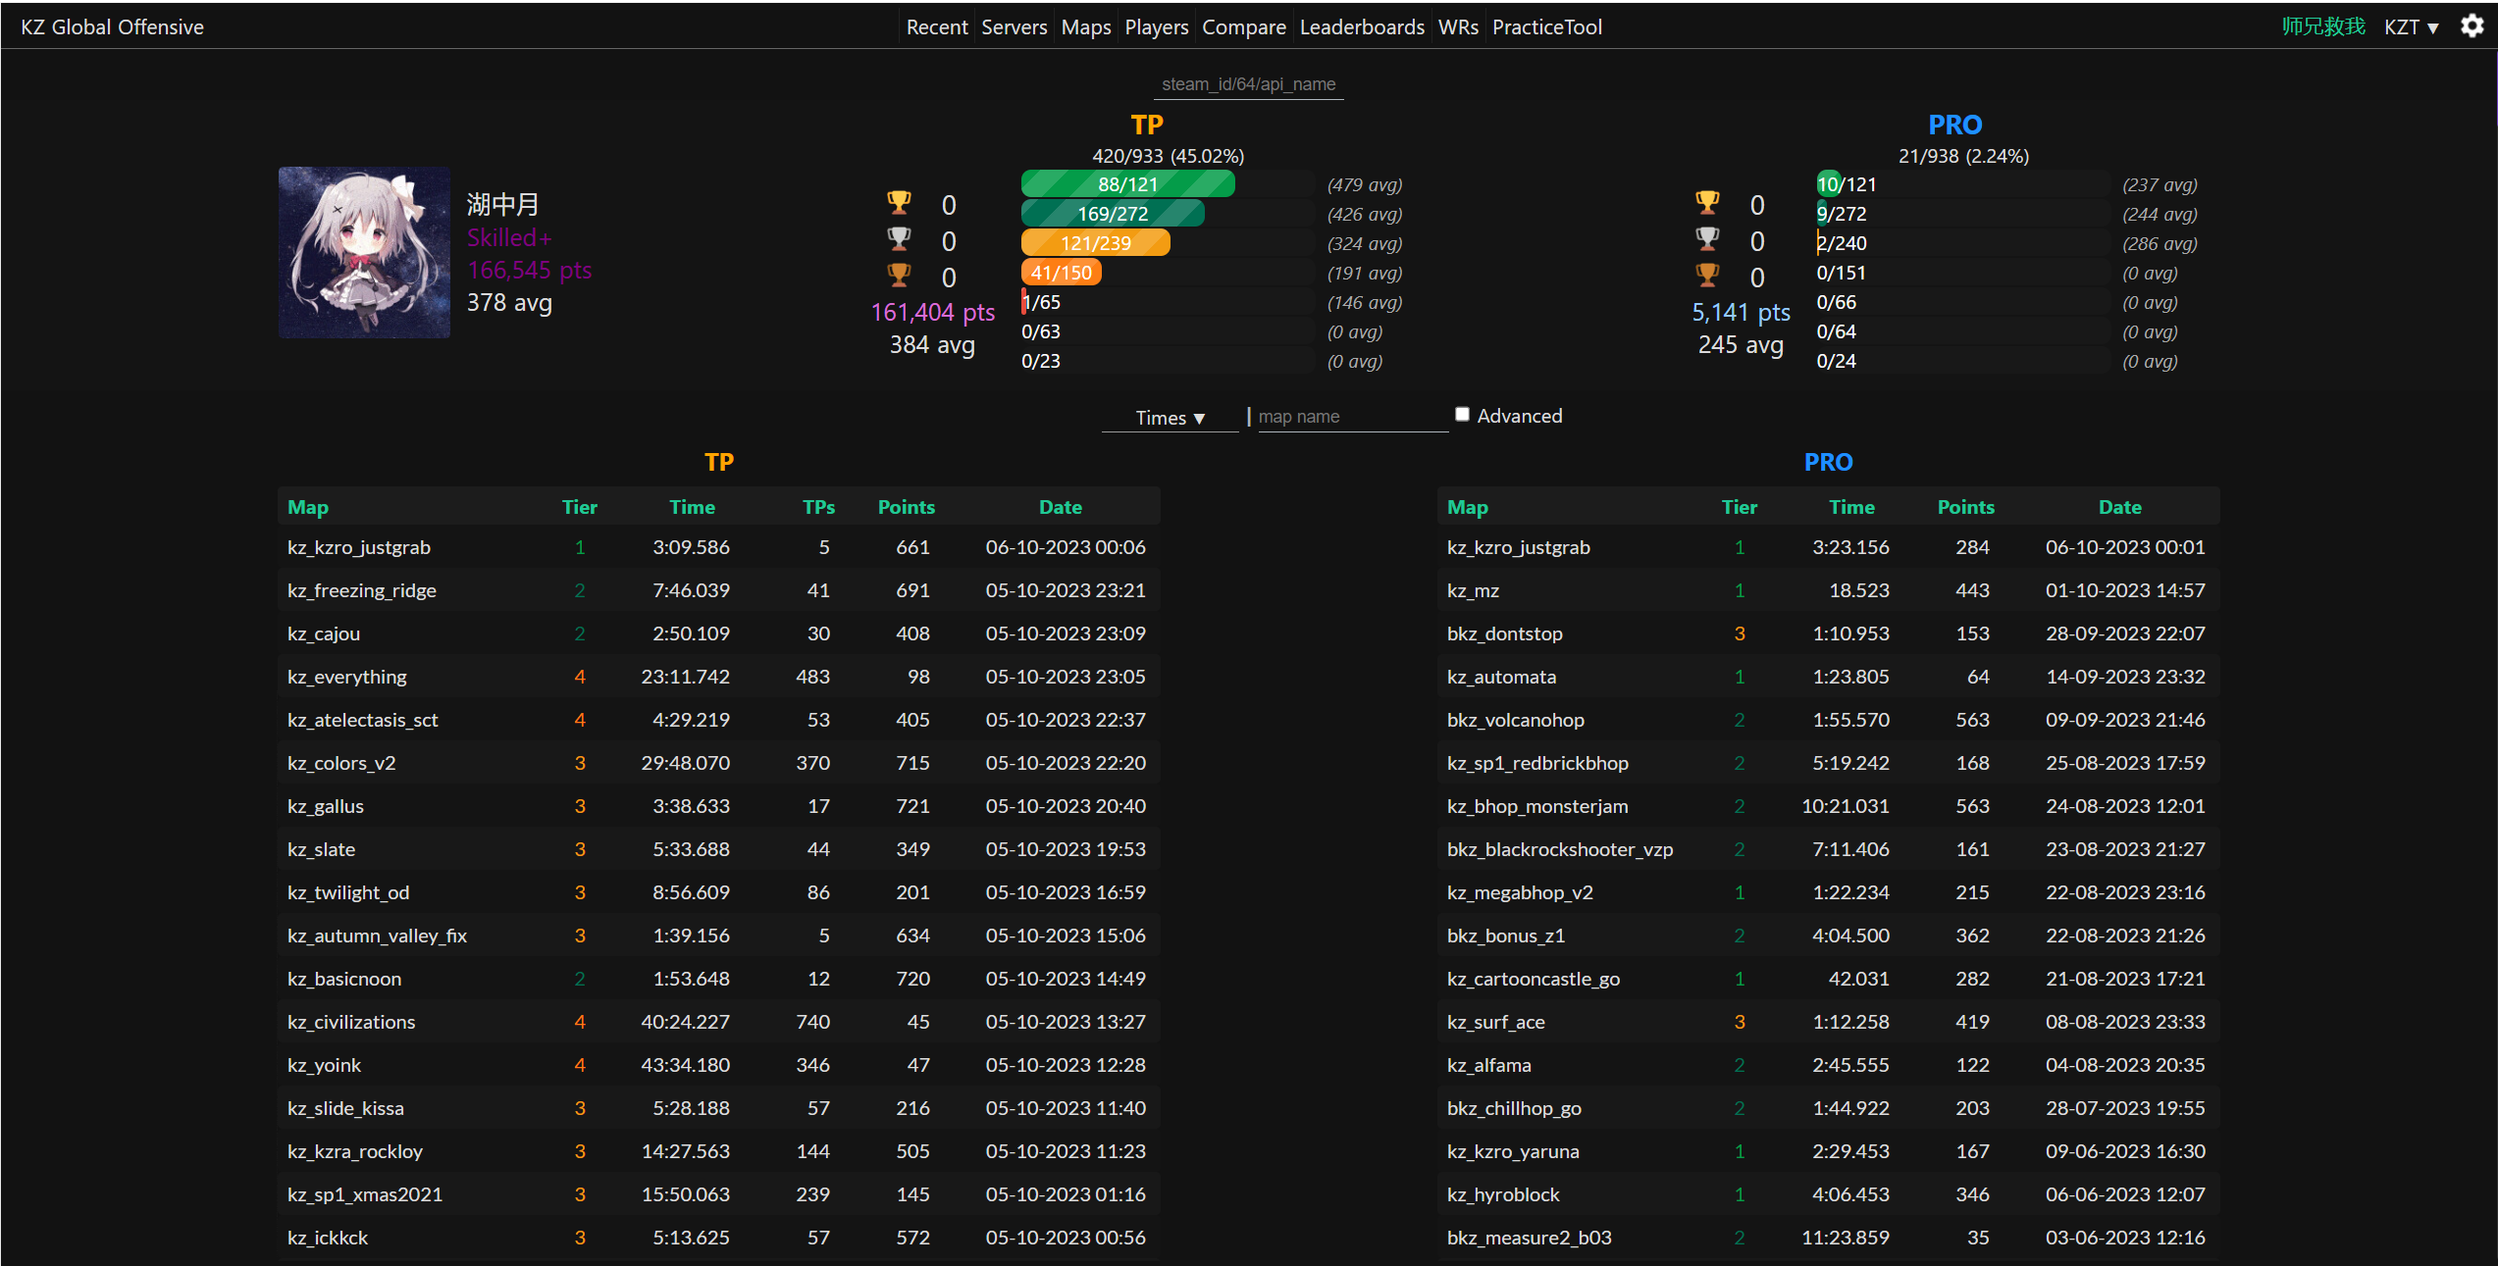
Task: Focus the map name filter field
Action: (x=1353, y=417)
